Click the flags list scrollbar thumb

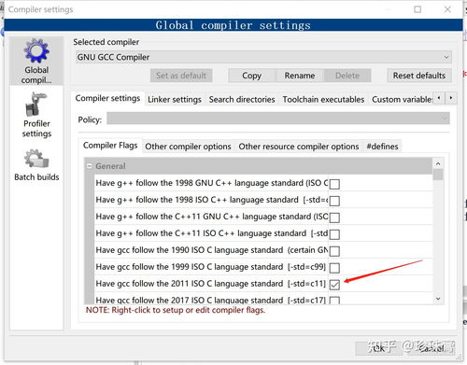(x=438, y=175)
